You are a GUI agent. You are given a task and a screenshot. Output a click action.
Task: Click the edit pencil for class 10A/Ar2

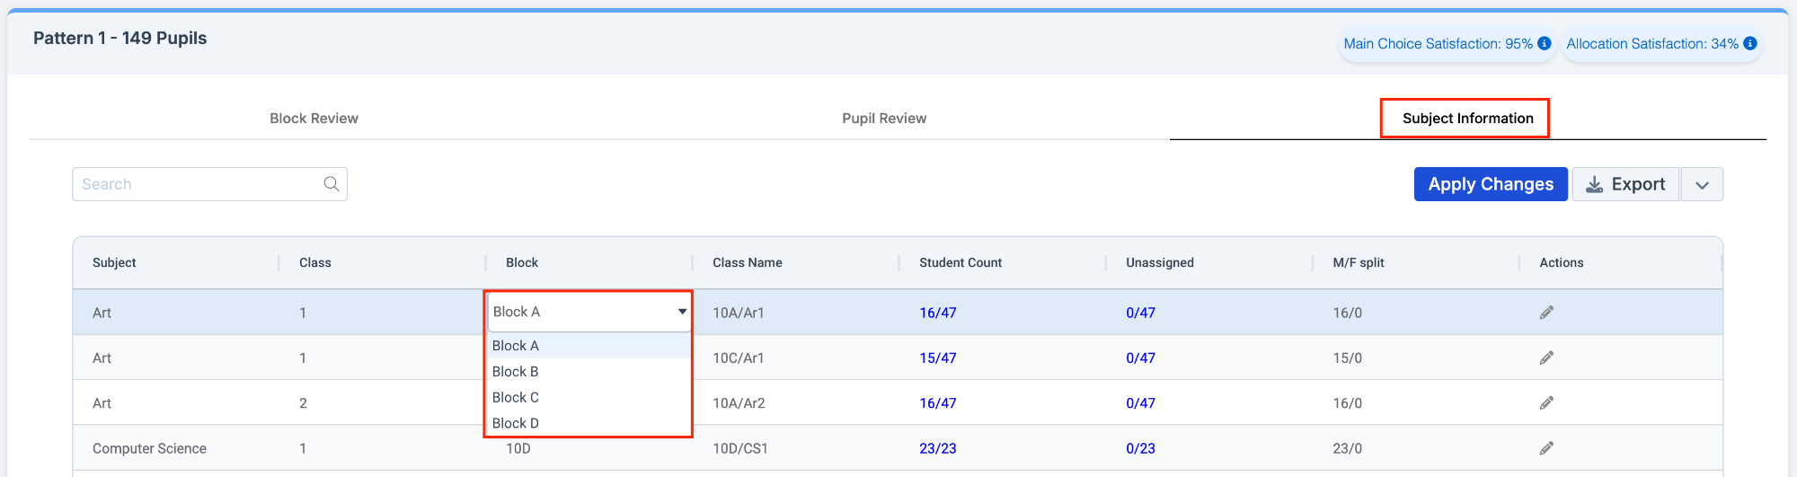(1546, 402)
